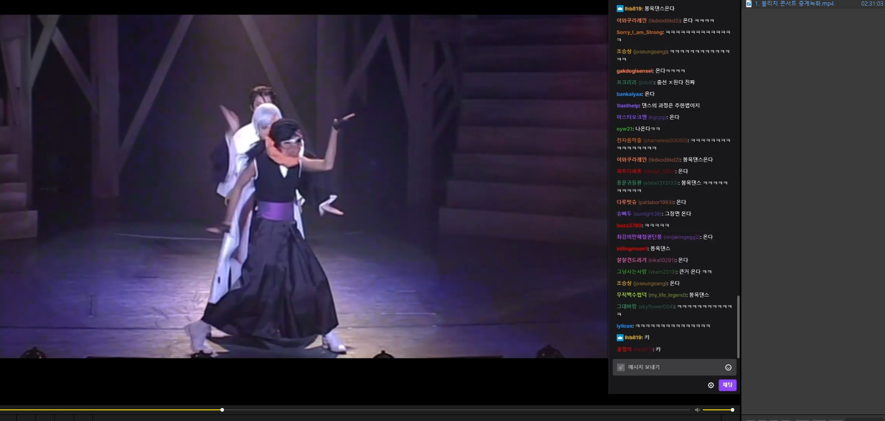Image resolution: width=885 pixels, height=421 pixels.
Task: Open oyw21's chat username
Action: [624, 129]
